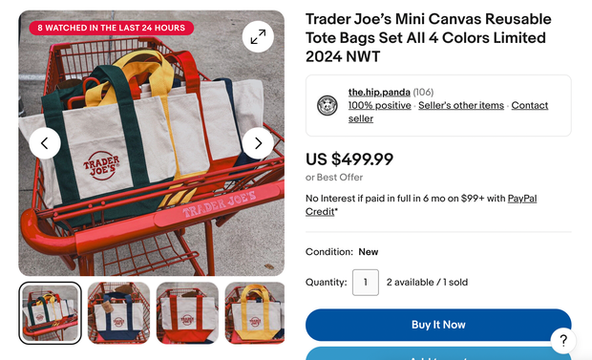Image resolution: width=592 pixels, height=360 pixels.
Task: Click the 8 watched in last 24 hours badge
Action: pyautogui.click(x=112, y=28)
